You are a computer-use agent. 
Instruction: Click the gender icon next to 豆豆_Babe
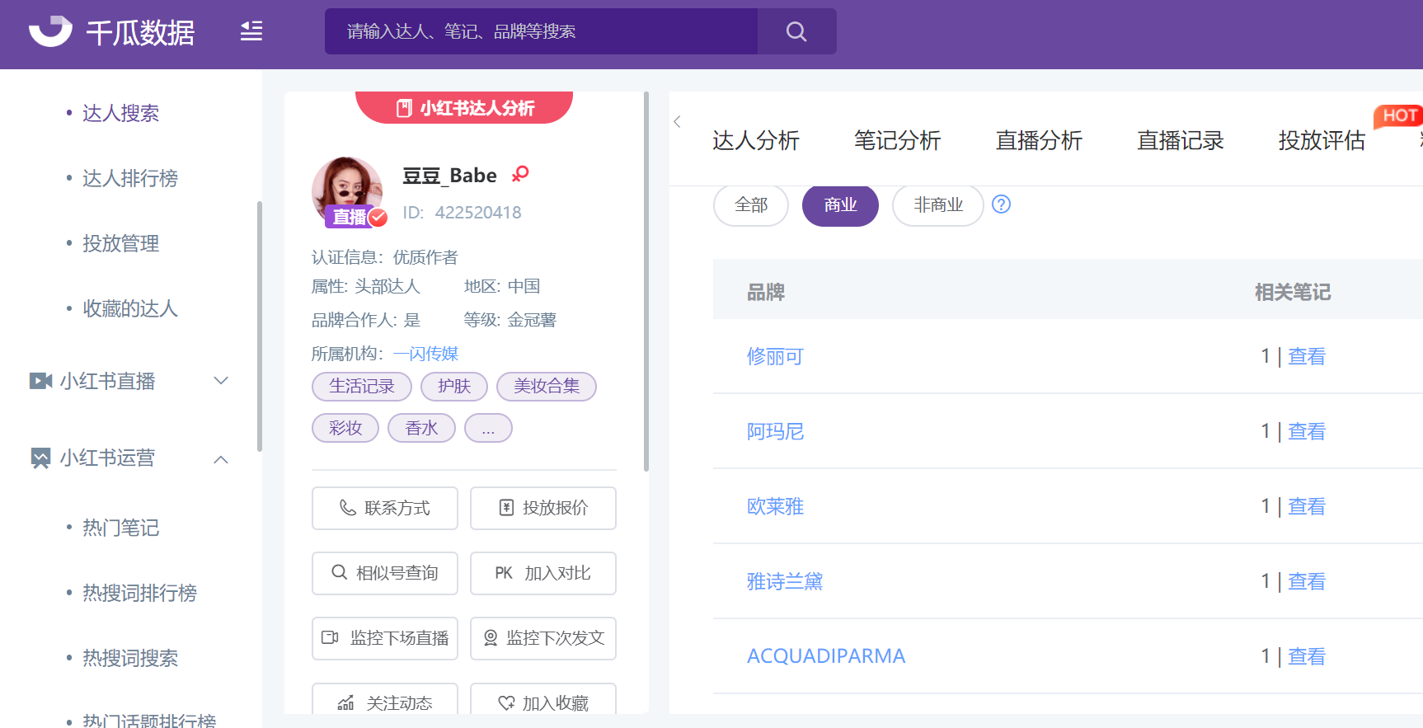(520, 174)
